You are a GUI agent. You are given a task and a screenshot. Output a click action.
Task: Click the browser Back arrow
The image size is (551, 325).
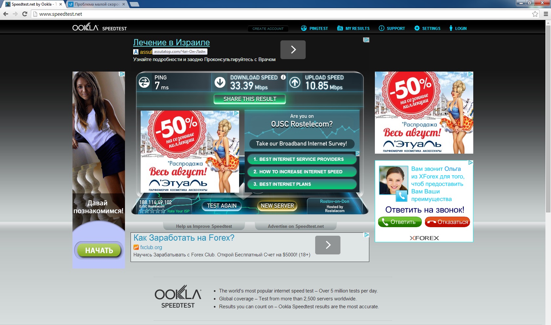6,14
